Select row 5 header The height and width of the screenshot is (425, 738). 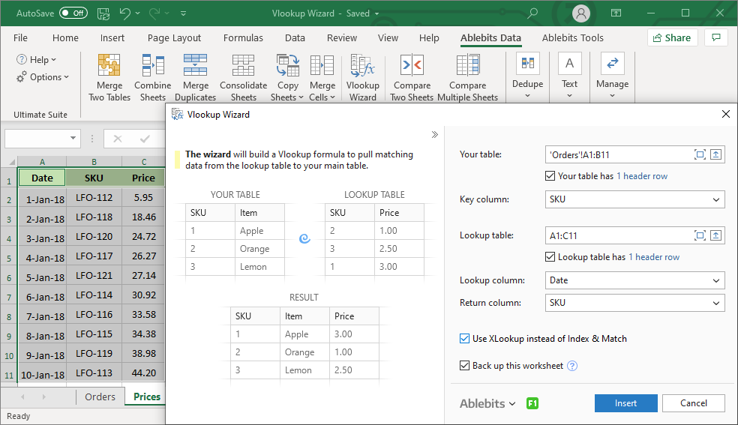(x=9, y=258)
